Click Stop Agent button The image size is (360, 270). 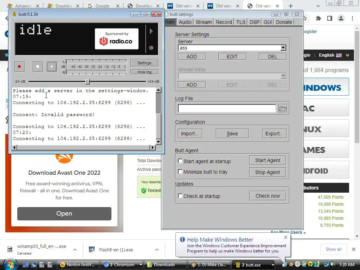(x=268, y=172)
